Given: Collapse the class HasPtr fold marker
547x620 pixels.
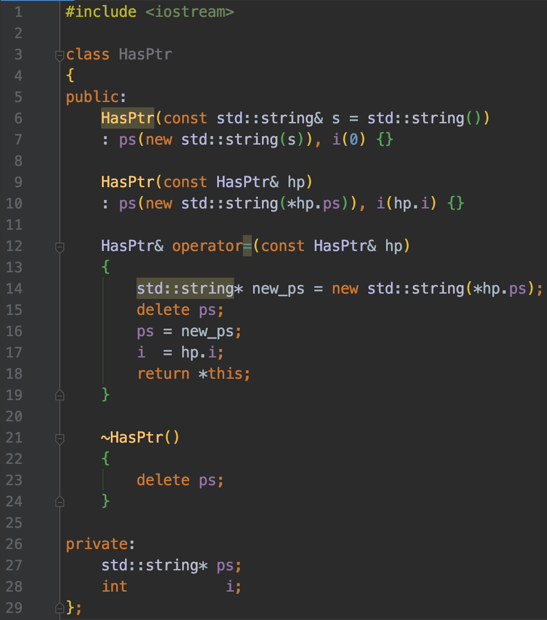Looking at the screenshot, I should click(60, 56).
